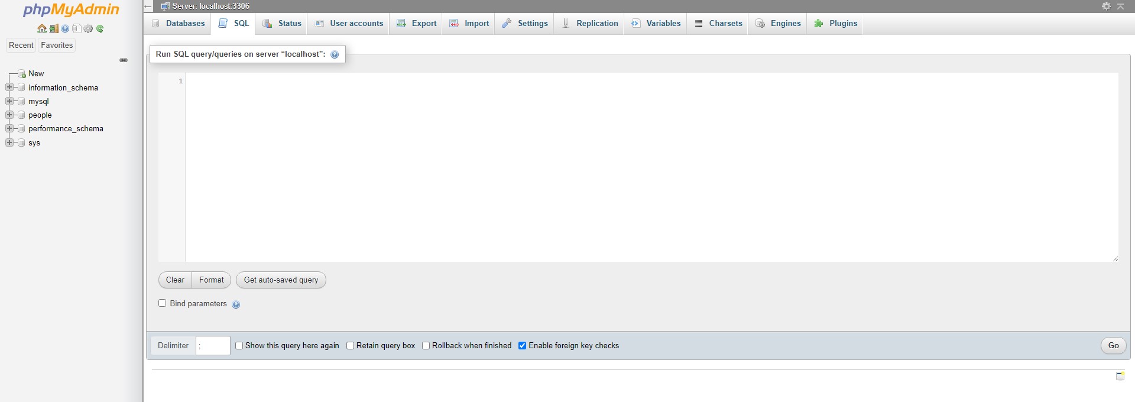Open navigation panel settings gear icon
The image size is (1135, 402).
coord(88,28)
